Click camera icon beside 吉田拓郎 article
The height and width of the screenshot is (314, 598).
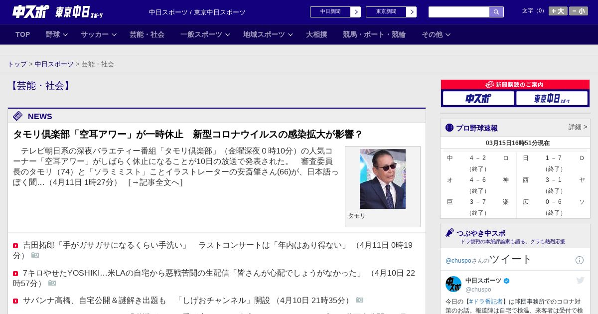pyautogui.click(x=35, y=255)
